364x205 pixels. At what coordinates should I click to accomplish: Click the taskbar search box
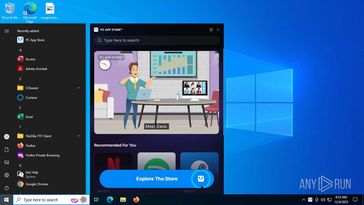pos(51,200)
